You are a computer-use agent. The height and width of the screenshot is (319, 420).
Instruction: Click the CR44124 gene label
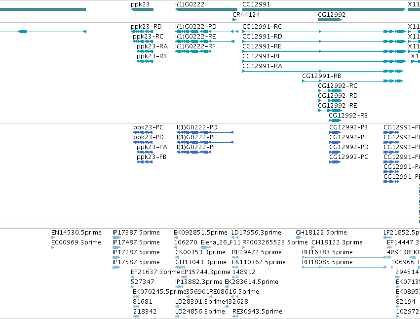coord(246,15)
